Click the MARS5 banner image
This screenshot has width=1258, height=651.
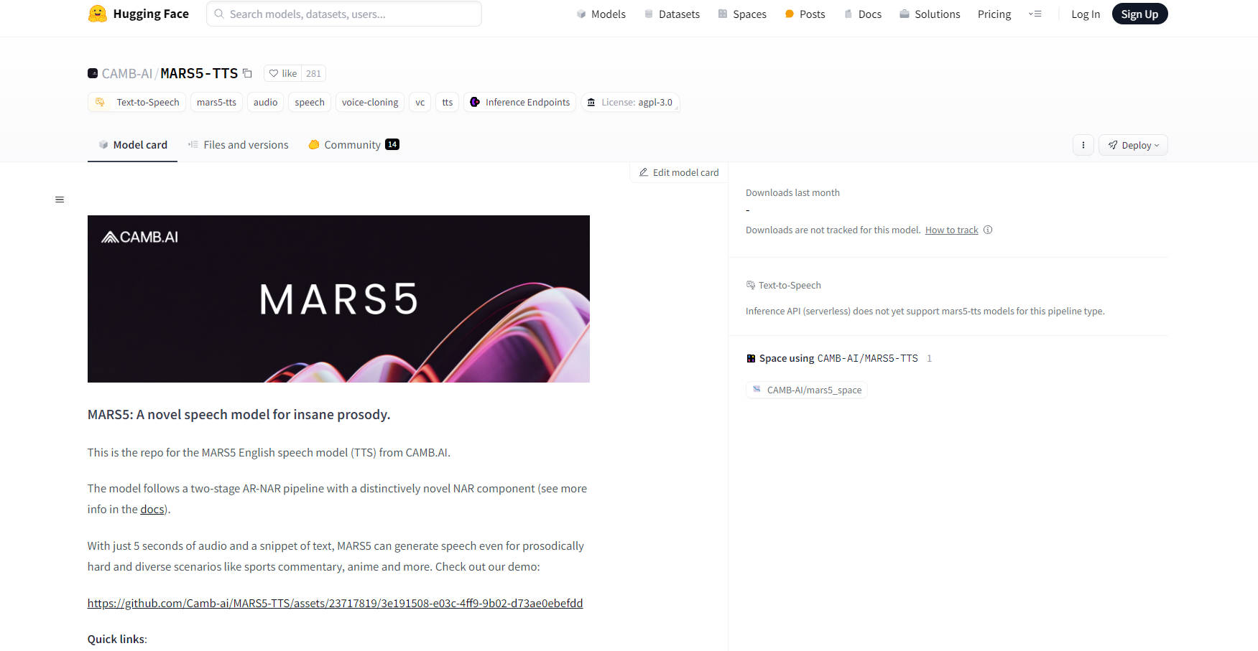click(x=338, y=299)
